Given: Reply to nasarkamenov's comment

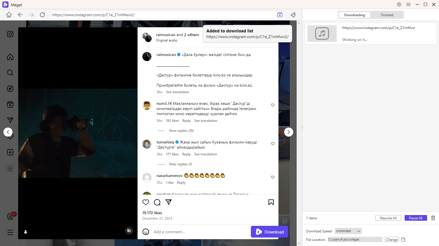Looking at the screenshot, I should 181,183.
